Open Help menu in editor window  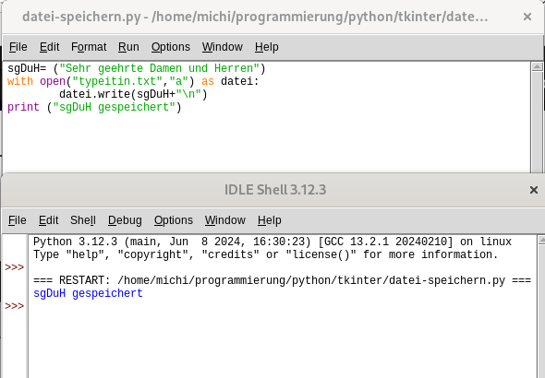[267, 47]
